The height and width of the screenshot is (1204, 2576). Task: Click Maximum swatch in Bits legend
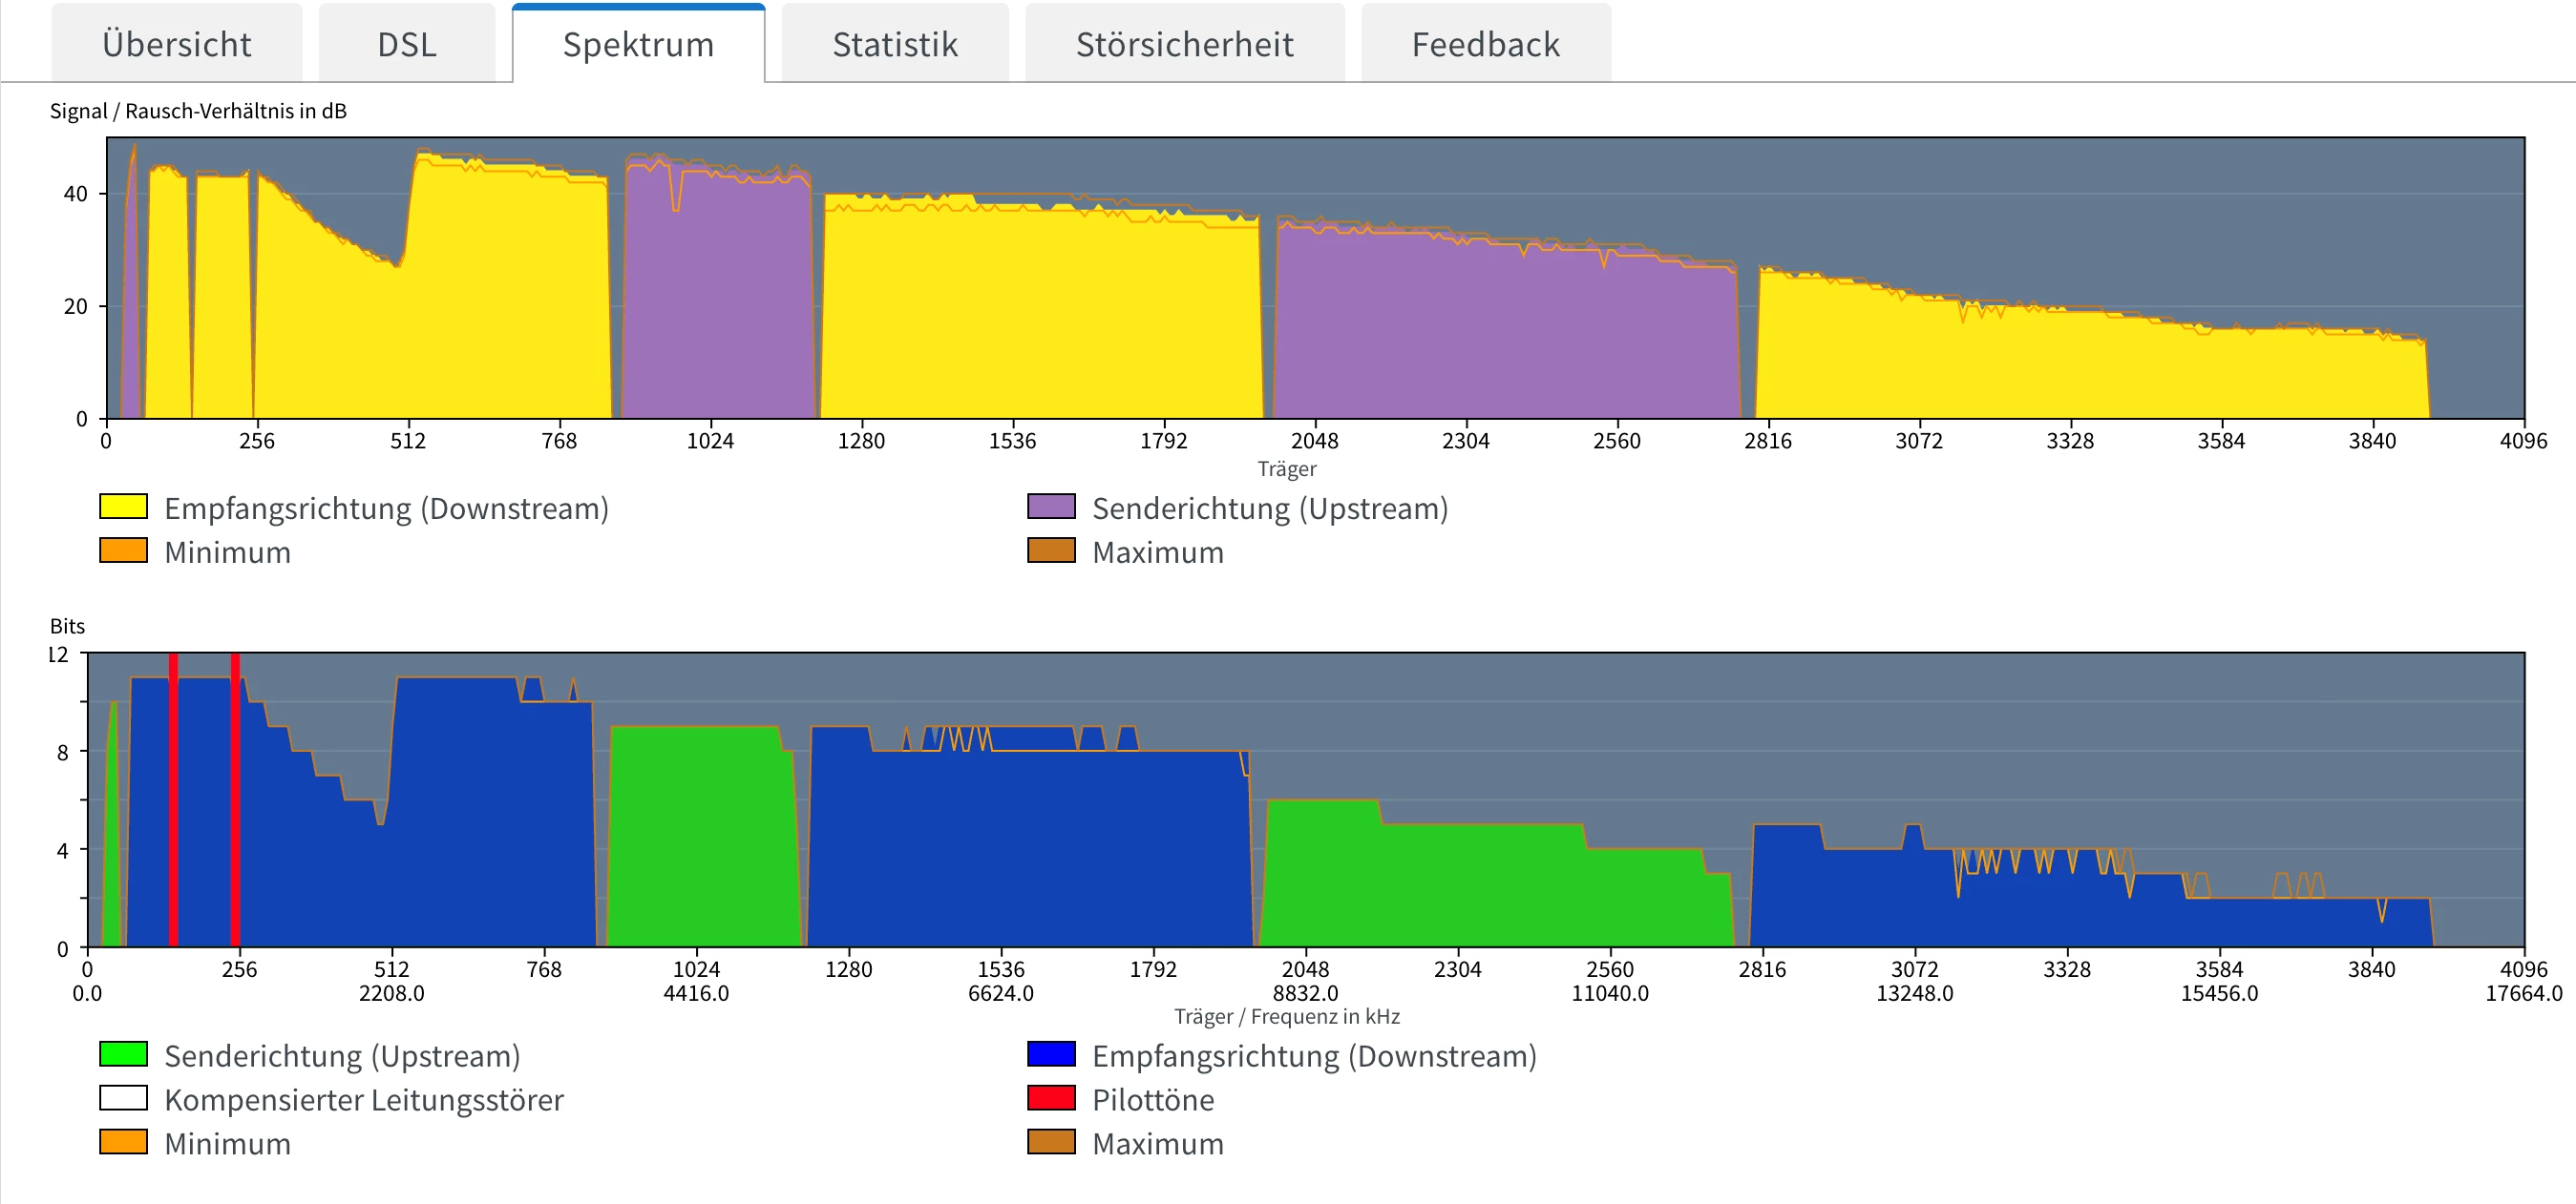1051,1142
